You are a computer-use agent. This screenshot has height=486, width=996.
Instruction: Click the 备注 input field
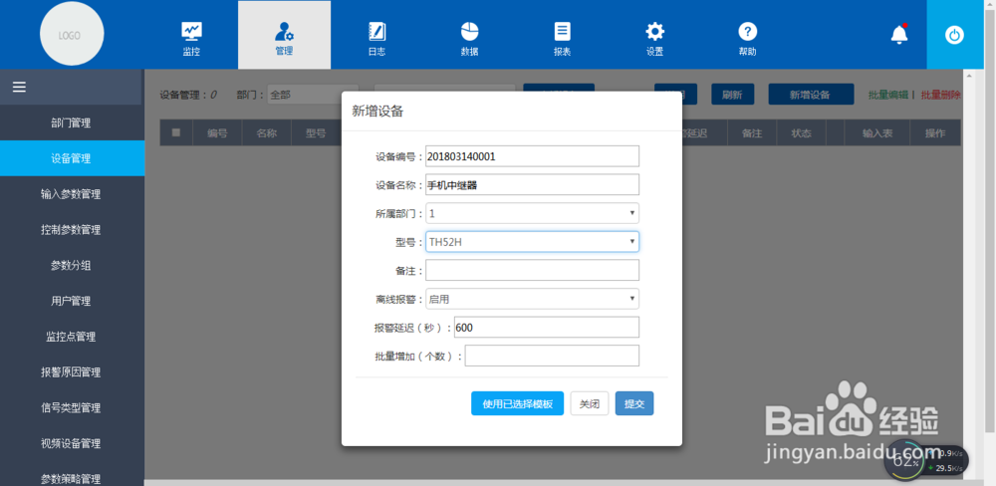(532, 270)
